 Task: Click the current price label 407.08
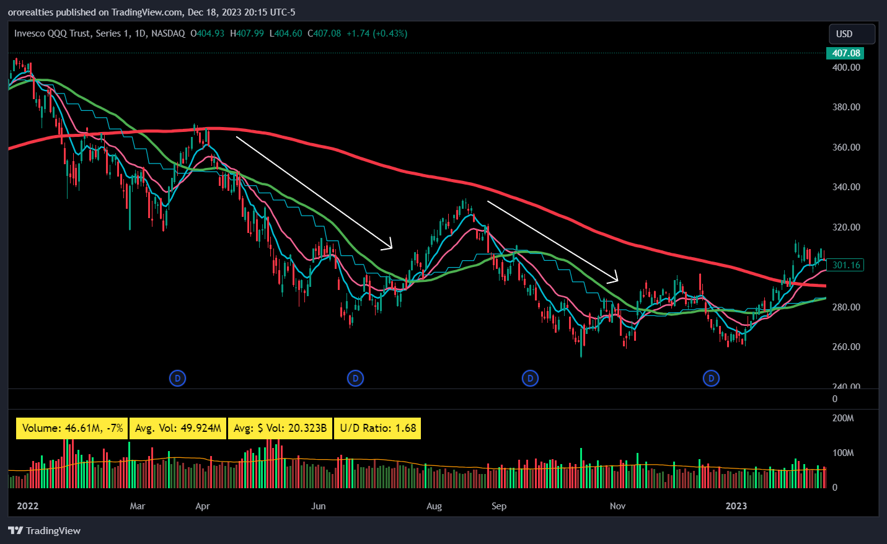pos(845,53)
